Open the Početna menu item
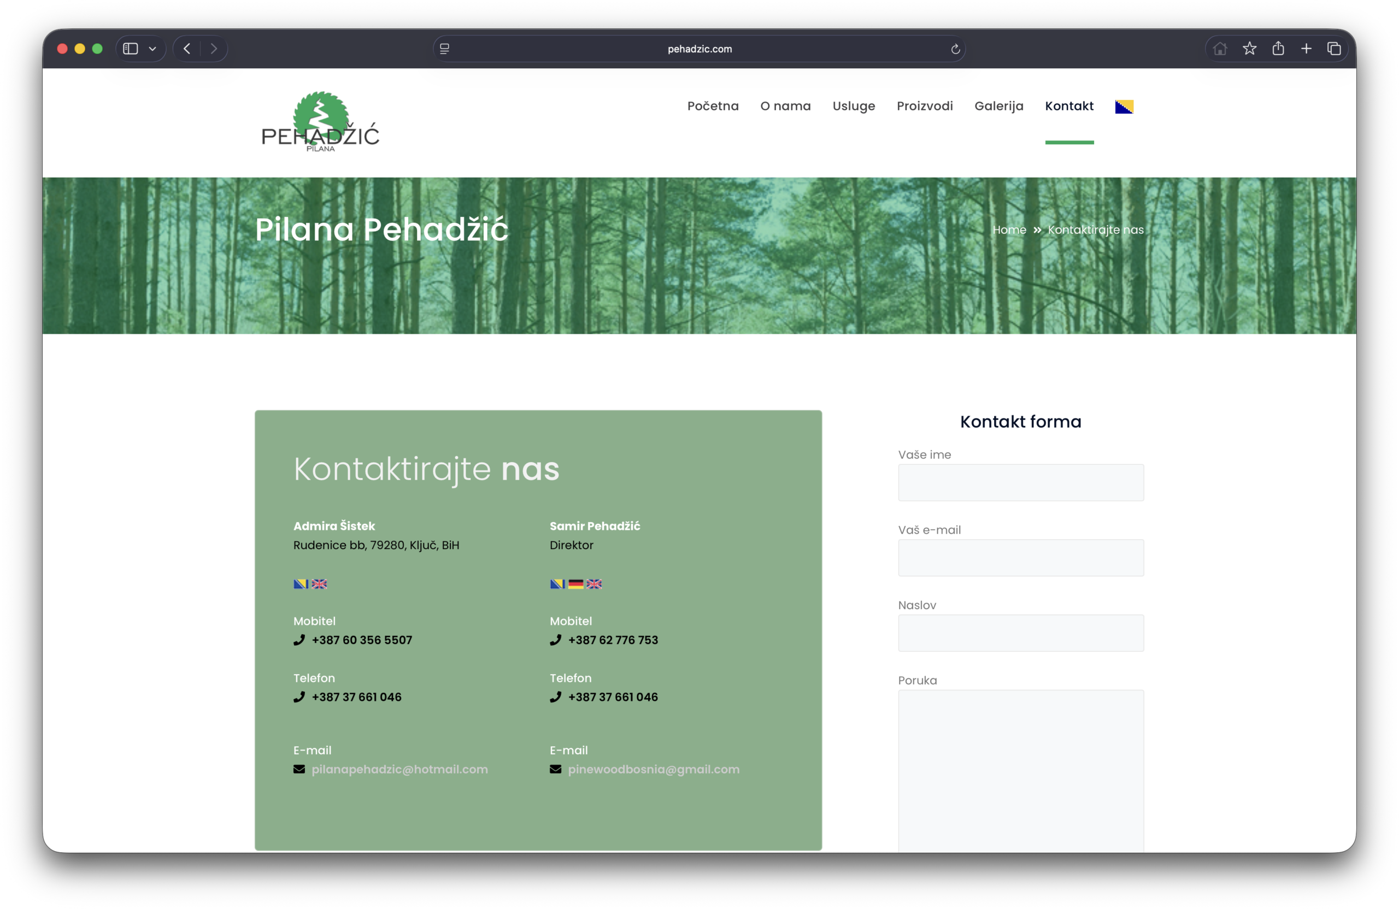The image size is (1399, 909). point(713,107)
